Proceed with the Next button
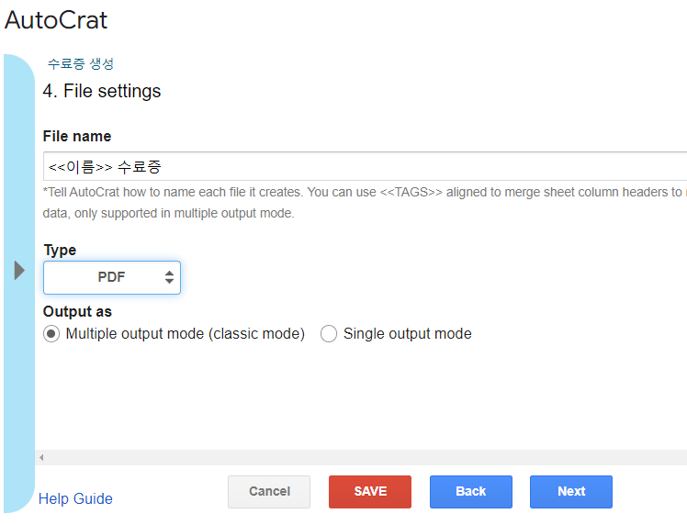Image resolution: width=687 pixels, height=525 pixels. click(x=570, y=492)
